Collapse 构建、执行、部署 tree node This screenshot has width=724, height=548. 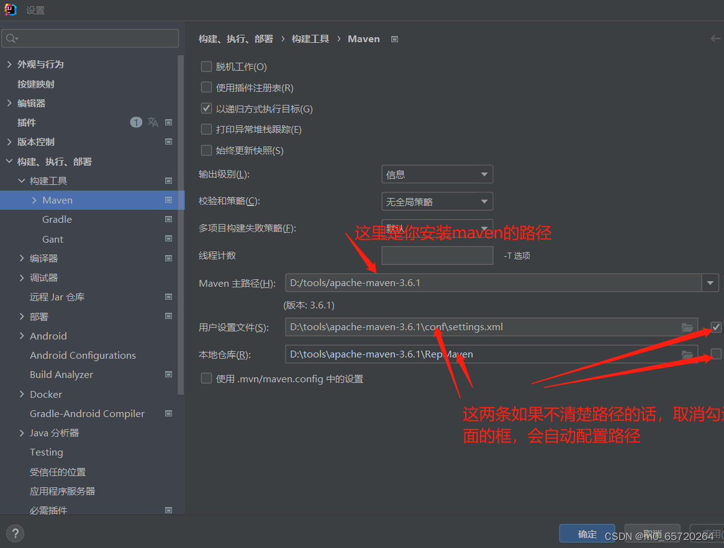(x=9, y=161)
